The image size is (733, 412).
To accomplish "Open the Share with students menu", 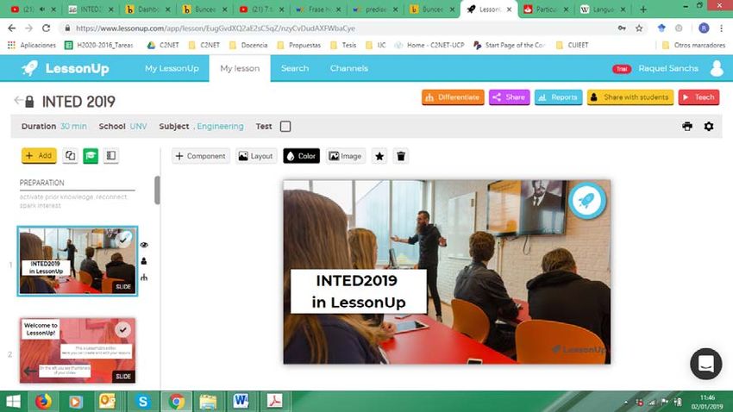I will point(630,97).
